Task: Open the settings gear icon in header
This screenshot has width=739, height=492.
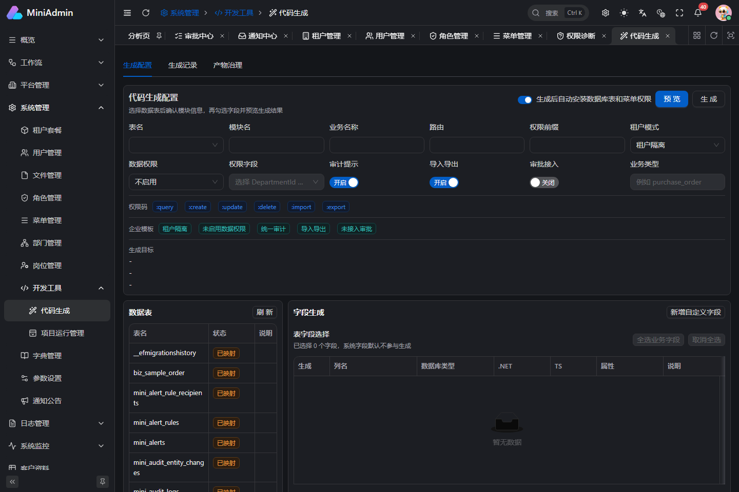Action: pos(606,13)
